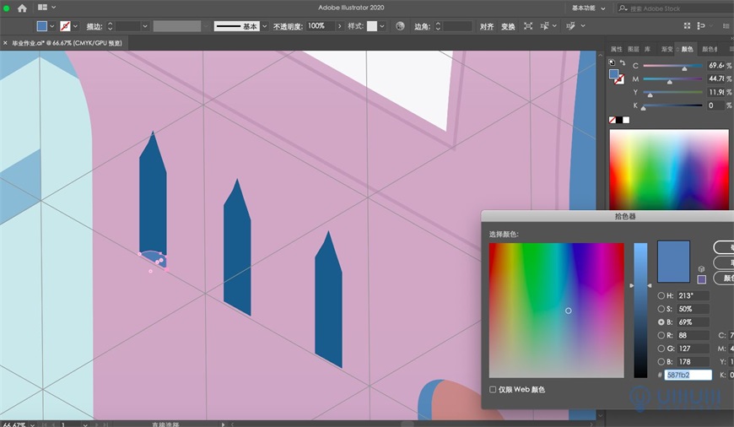This screenshot has width=734, height=427.
Task: Set color to none in color panel
Action: coord(613,121)
